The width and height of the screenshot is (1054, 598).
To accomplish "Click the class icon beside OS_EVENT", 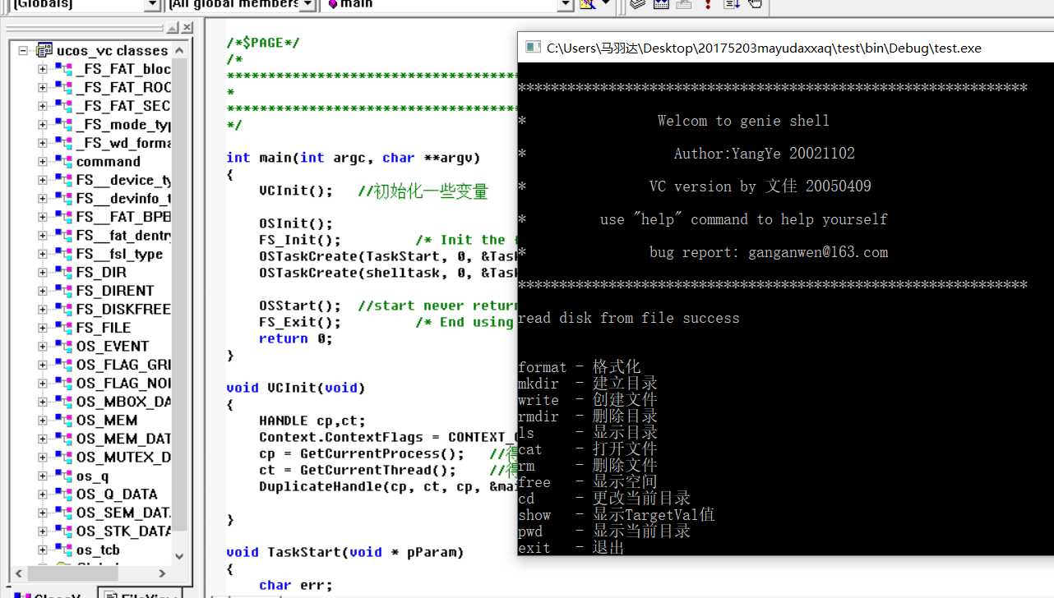I will pyautogui.click(x=63, y=346).
